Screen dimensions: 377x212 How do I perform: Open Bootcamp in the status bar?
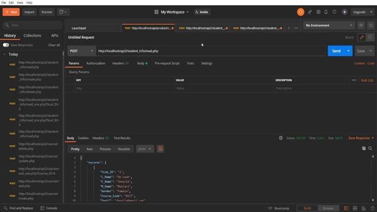pyautogui.click(x=279, y=208)
